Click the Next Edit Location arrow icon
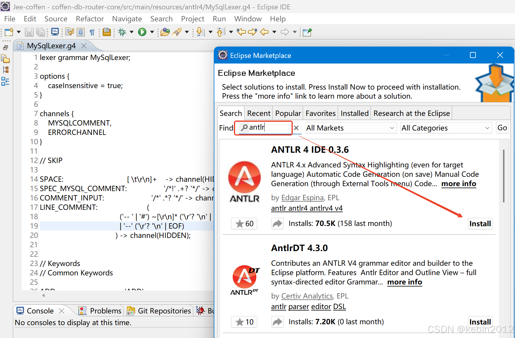 252,32
